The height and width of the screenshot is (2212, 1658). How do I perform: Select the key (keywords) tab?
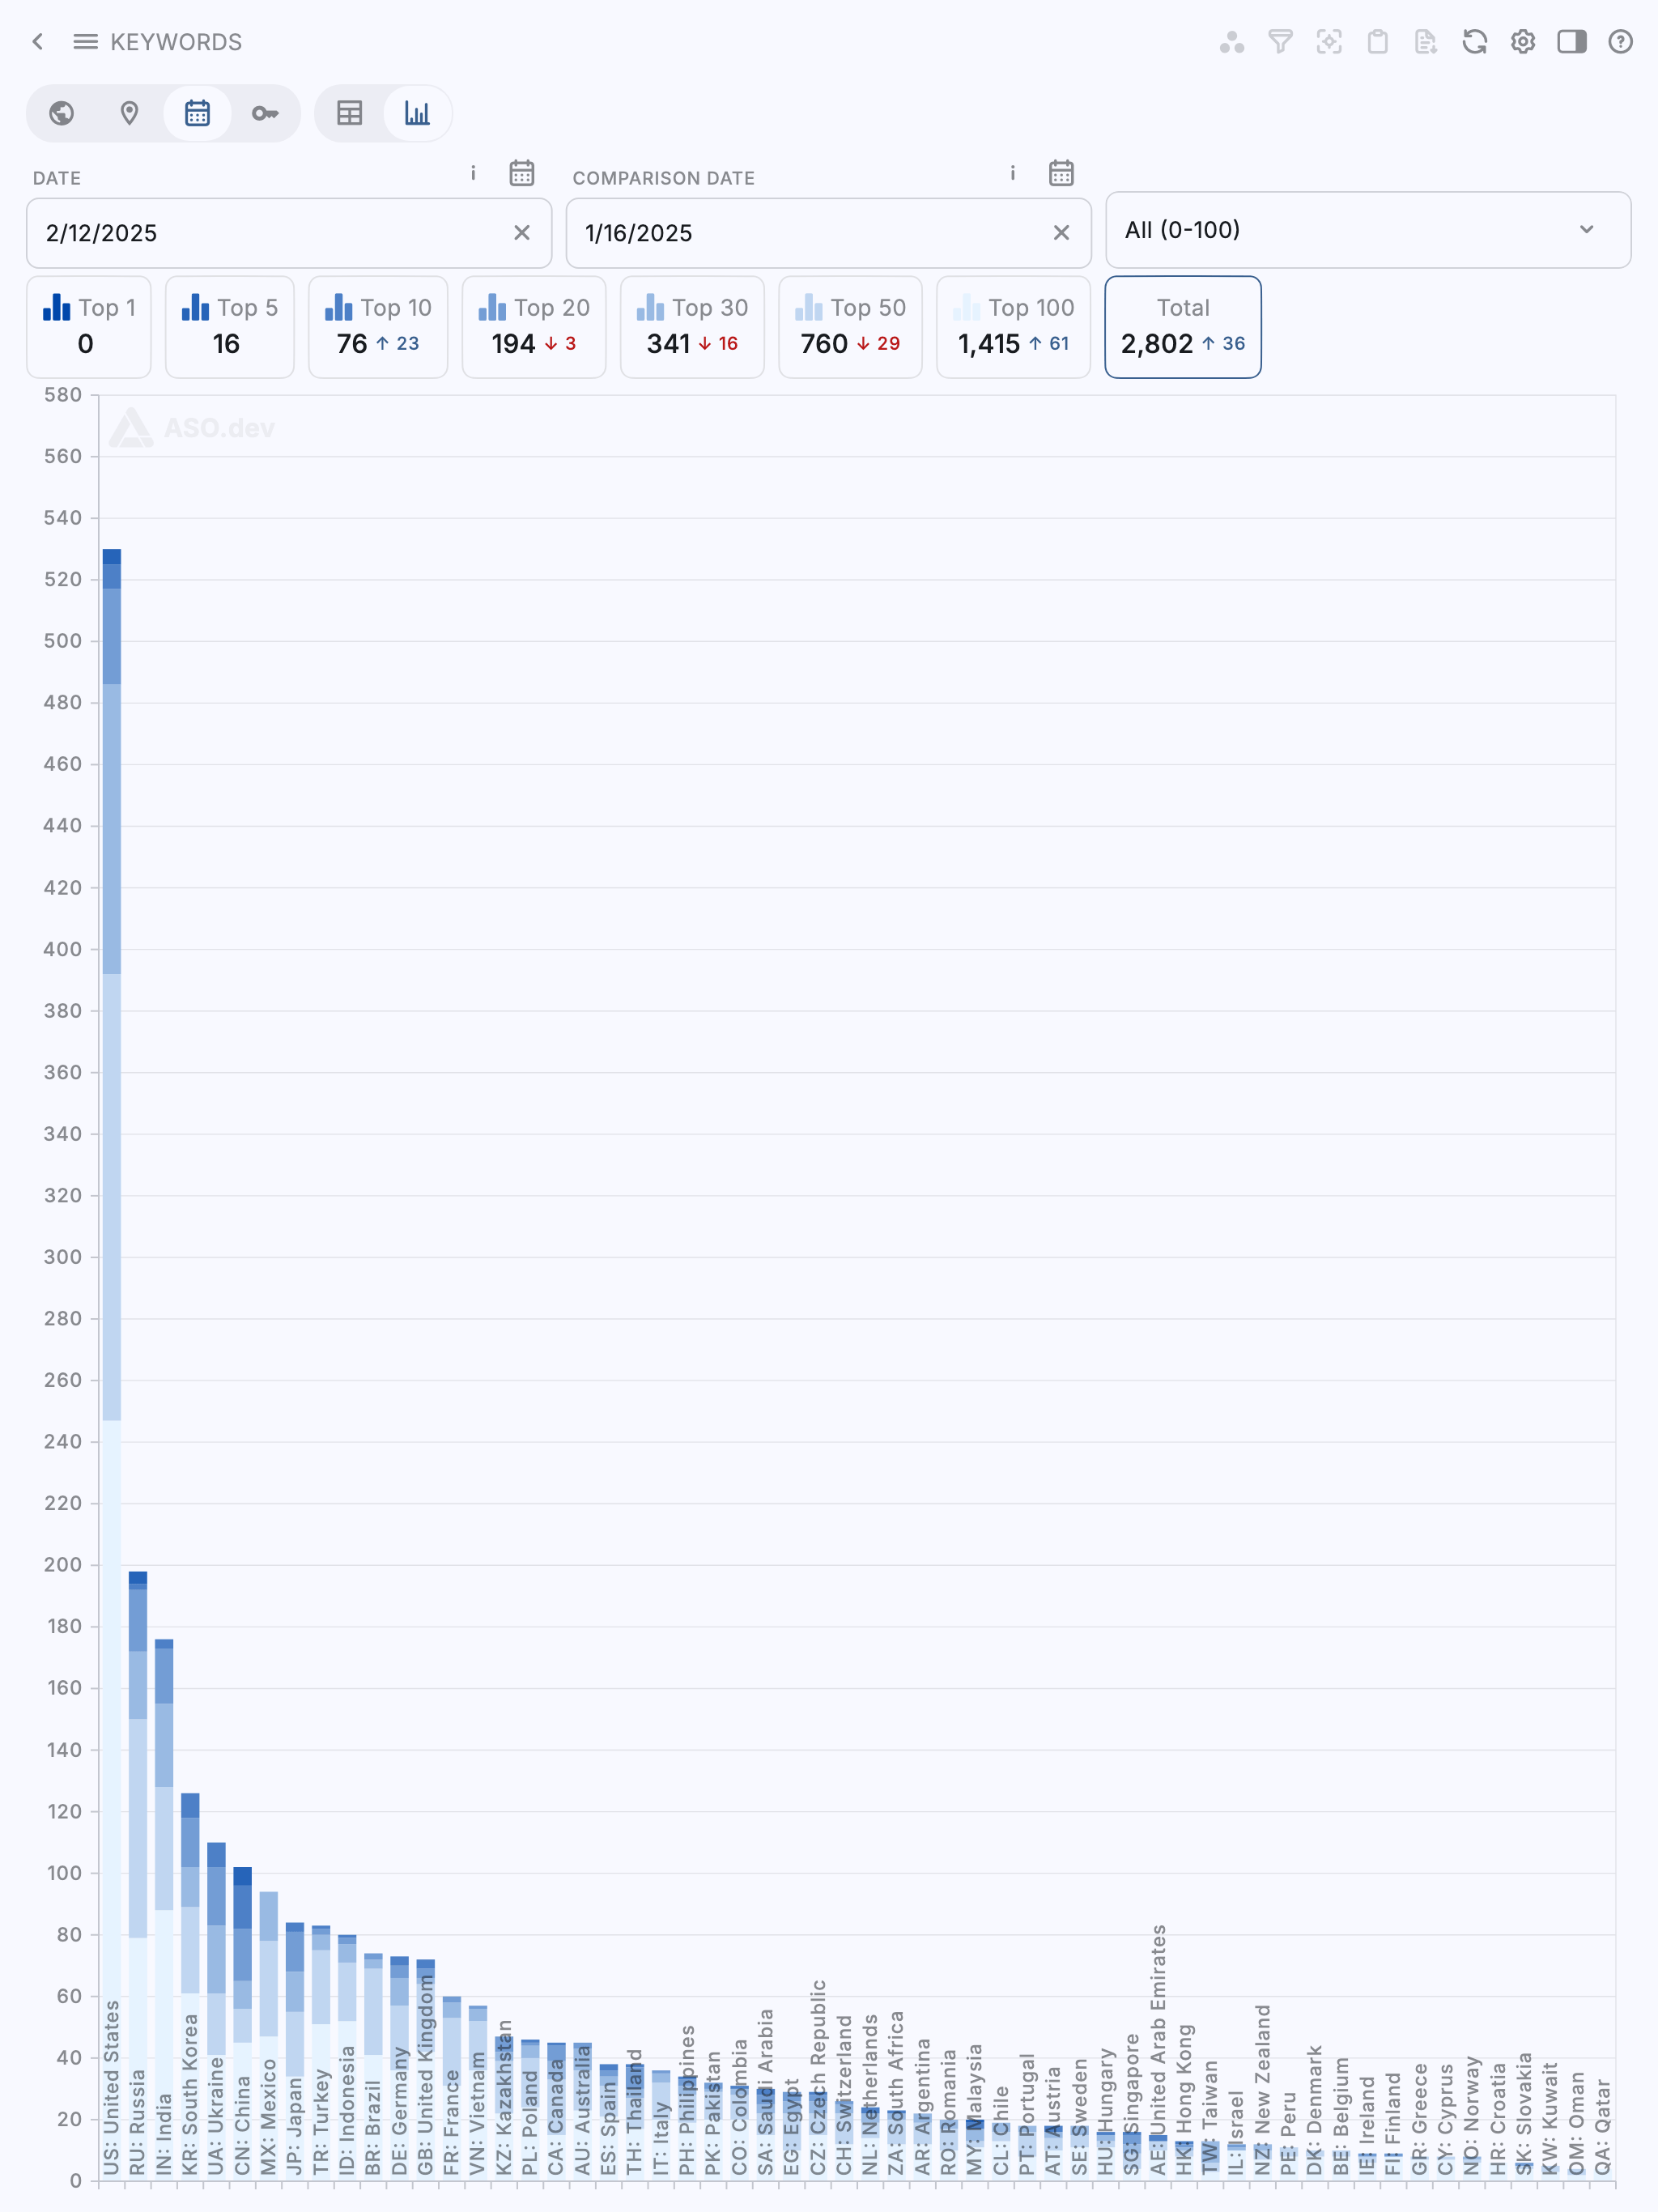(264, 114)
